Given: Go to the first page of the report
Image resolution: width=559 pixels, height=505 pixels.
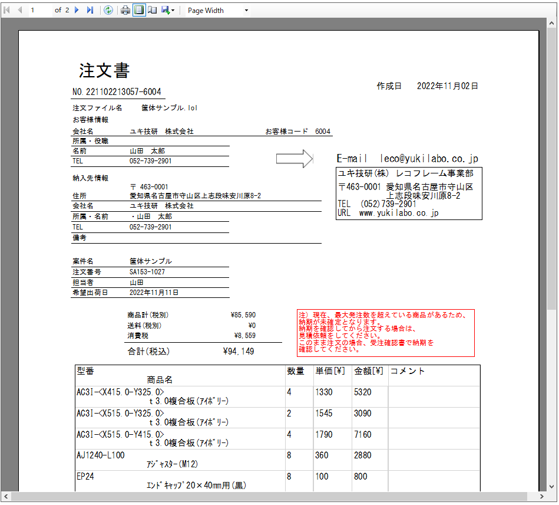Looking at the screenshot, I should point(6,11).
